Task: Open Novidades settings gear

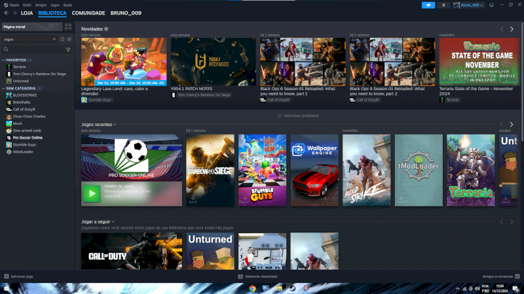Action: [106, 29]
